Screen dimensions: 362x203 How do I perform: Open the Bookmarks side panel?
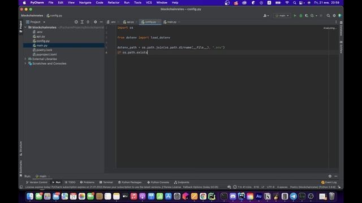click(x=21, y=169)
